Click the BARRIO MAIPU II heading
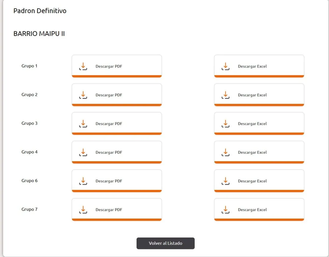This screenshot has width=329, height=257. point(39,34)
